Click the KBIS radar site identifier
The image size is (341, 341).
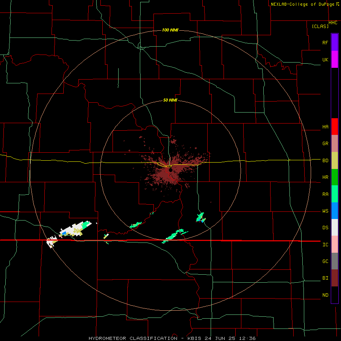click(195, 338)
